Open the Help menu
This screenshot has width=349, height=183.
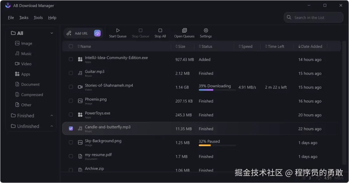tap(52, 18)
